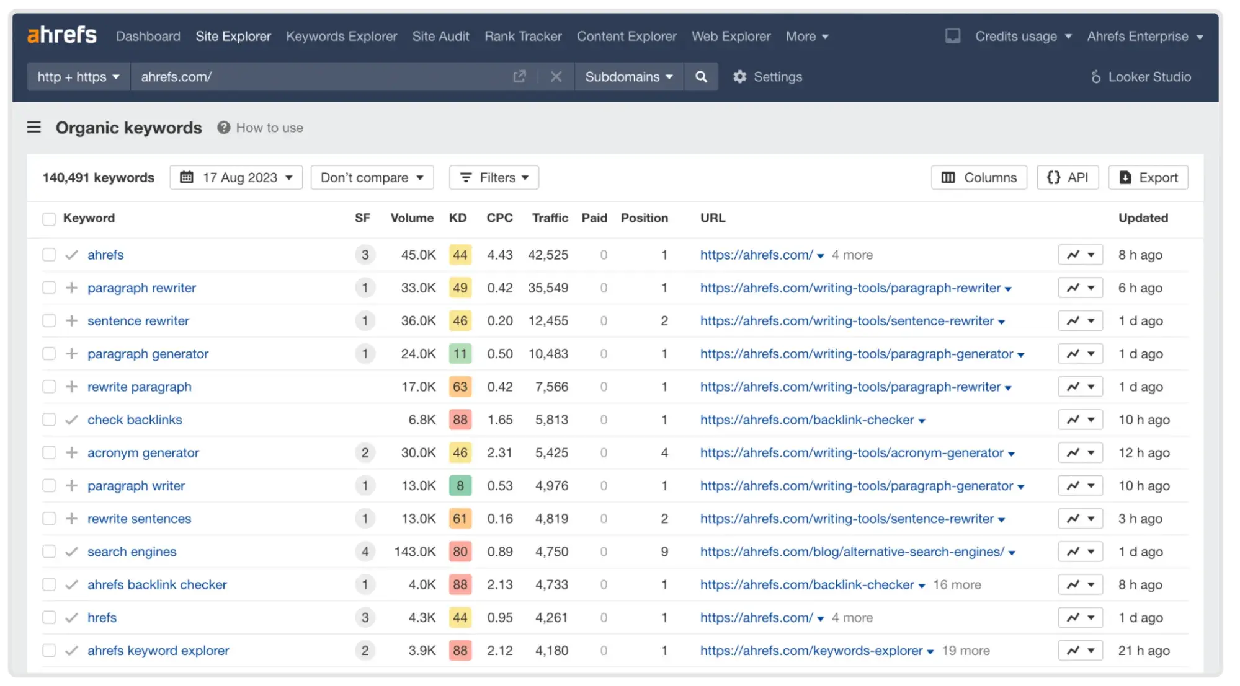This screenshot has height=686, width=1240.
Task: Open the 17 Aug 2023 date picker
Action: coord(236,177)
